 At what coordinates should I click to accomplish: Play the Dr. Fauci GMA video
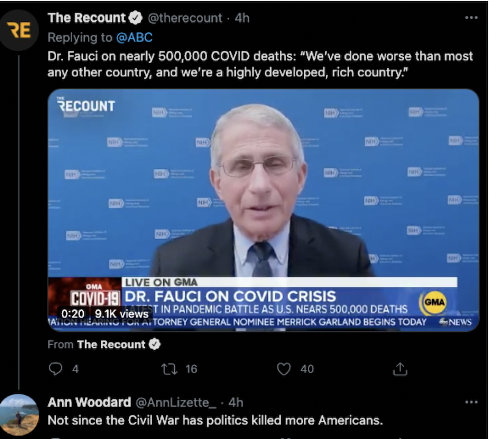coord(263,210)
